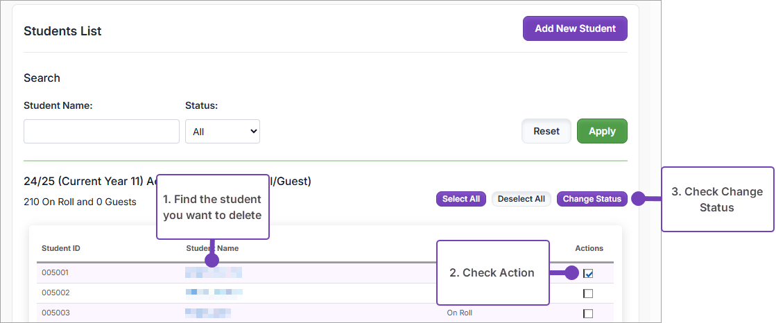Tick the checkbox for student 005002
Viewport: 776px width, 323px height.
(588, 293)
